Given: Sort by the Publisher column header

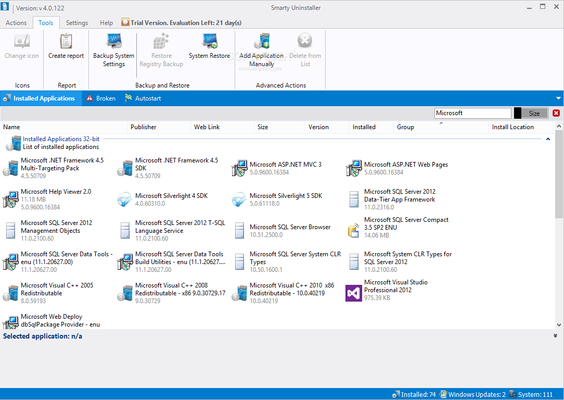Looking at the screenshot, I should click(x=159, y=127).
